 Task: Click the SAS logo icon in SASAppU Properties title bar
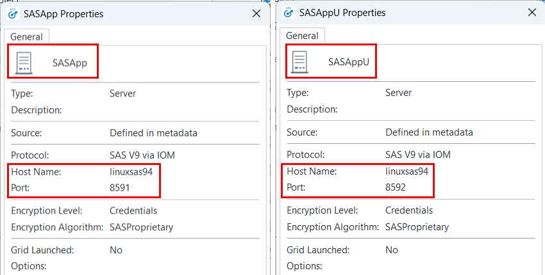click(x=289, y=13)
